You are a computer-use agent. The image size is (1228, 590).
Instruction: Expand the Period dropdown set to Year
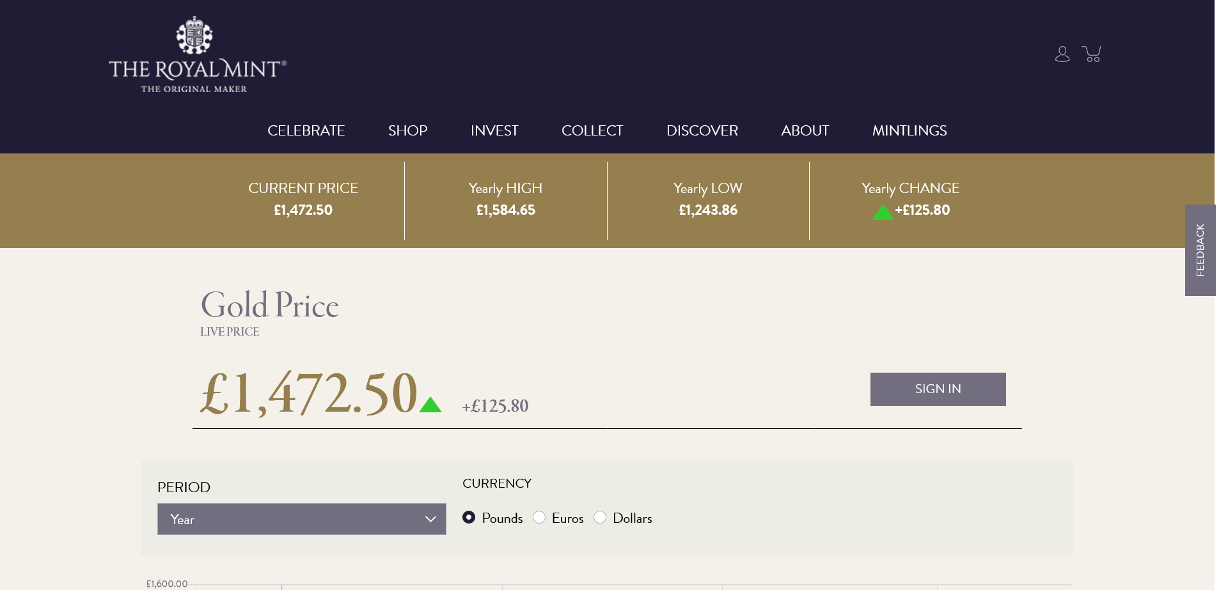pos(301,519)
